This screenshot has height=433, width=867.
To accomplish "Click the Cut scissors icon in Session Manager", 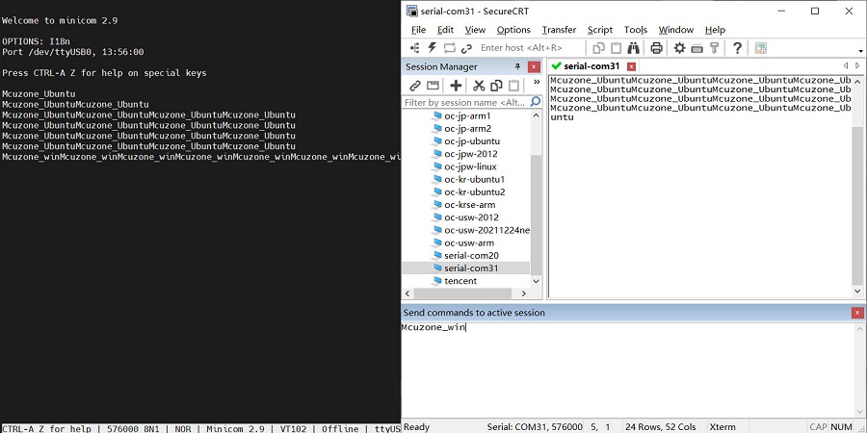I will 479,85.
